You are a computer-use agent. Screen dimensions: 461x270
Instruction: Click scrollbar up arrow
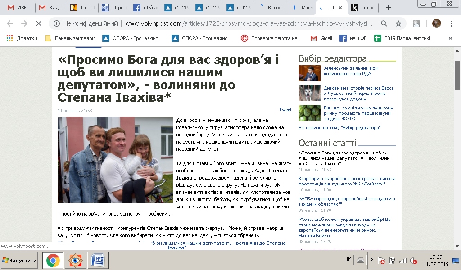(x=457, y=51)
